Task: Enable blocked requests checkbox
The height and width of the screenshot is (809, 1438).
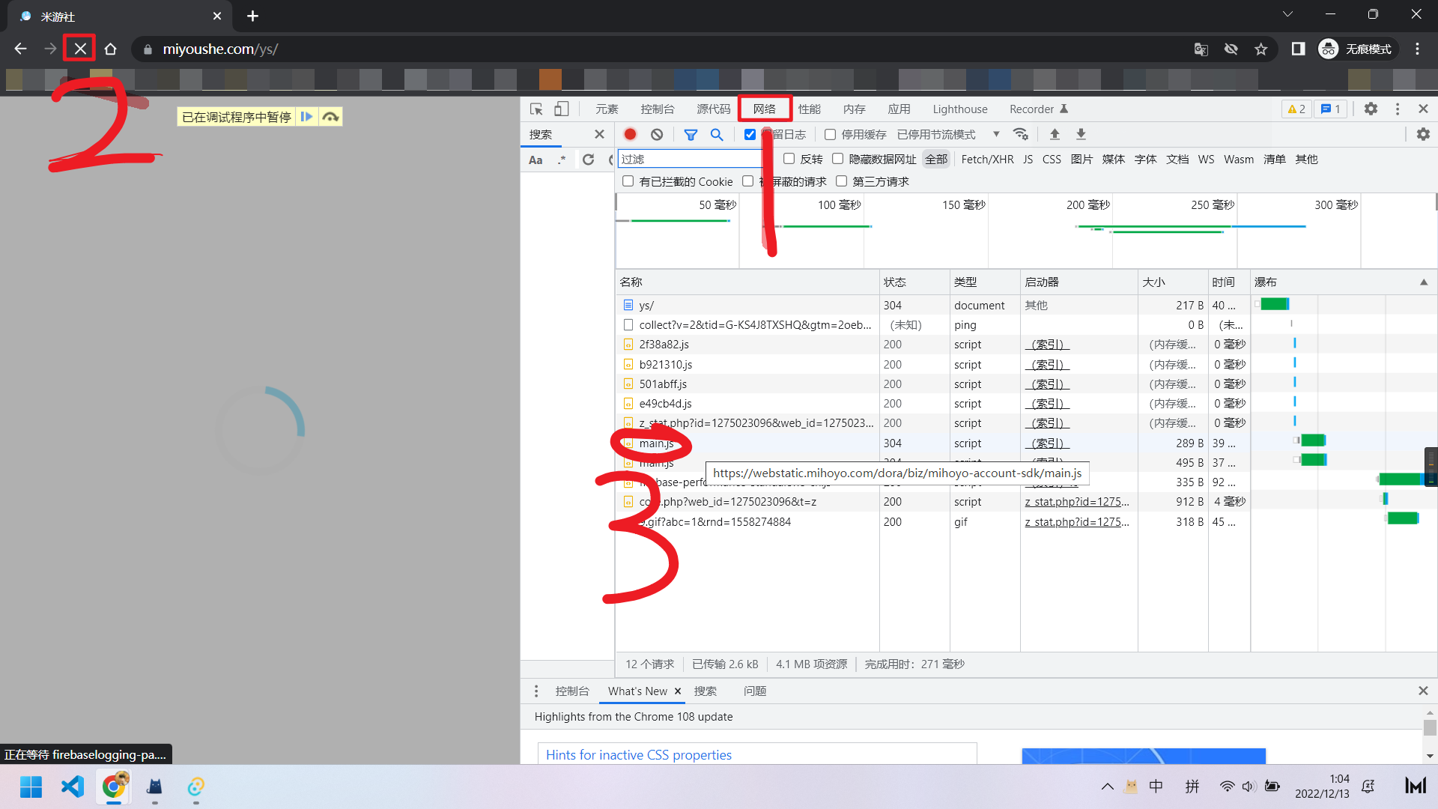Action: [747, 181]
